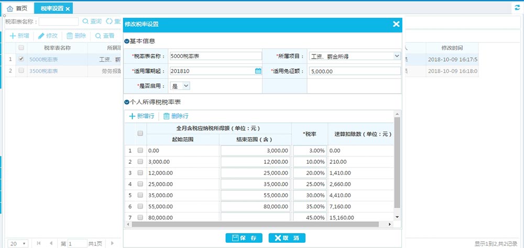The width and height of the screenshot is (524, 248).
Task: Open the calendar picker for 适用属期起
Action: coord(258,71)
